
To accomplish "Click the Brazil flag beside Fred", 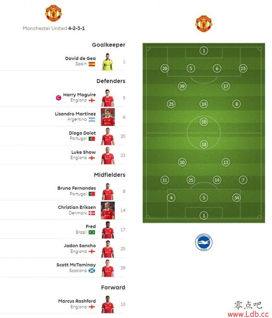I will 92,232.
